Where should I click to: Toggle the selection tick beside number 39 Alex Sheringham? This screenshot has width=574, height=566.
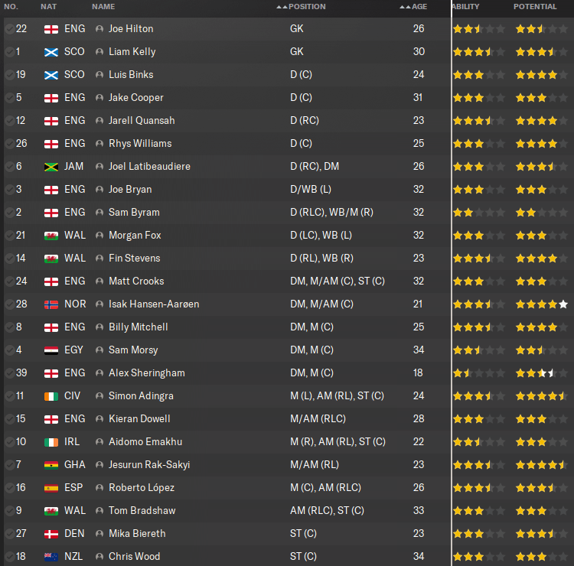tap(9, 373)
